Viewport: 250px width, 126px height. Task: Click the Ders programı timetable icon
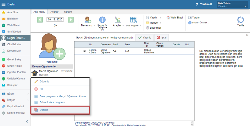(x=133, y=20)
